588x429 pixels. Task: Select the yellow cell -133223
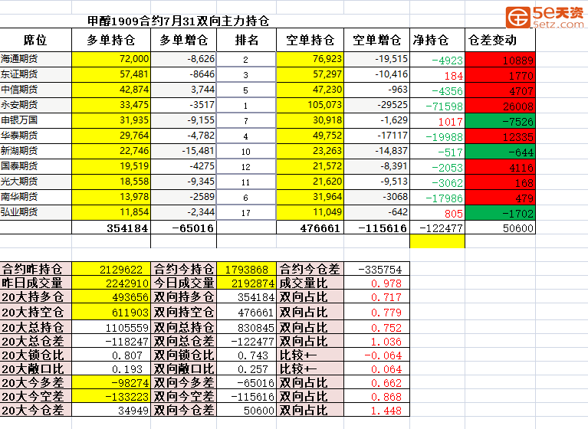point(111,396)
